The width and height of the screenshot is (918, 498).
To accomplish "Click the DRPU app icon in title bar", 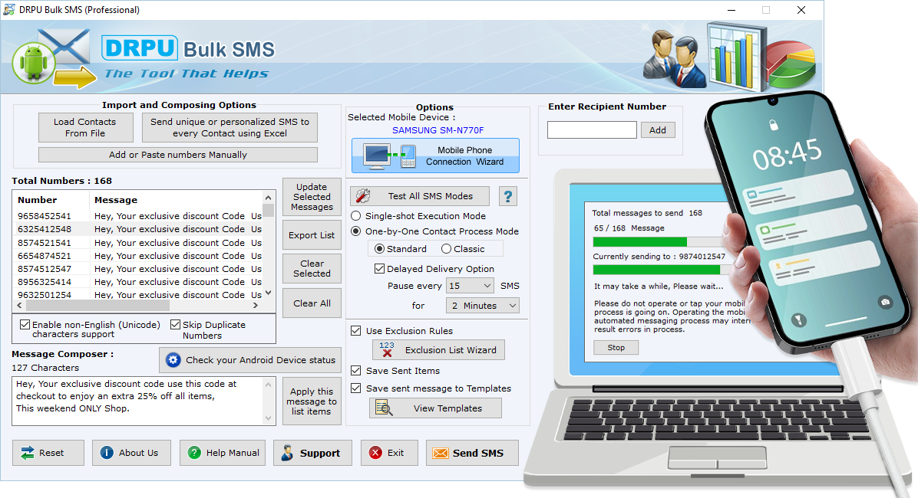I will (9, 10).
